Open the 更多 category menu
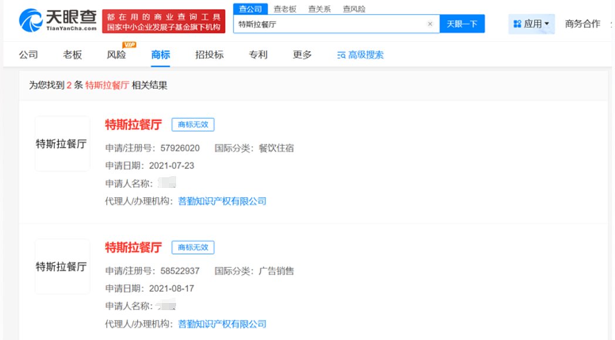This screenshot has width=615, height=340. click(302, 55)
